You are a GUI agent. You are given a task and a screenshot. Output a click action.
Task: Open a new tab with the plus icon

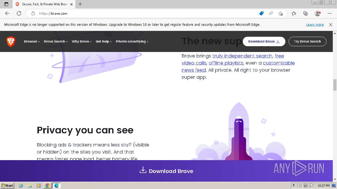(x=80, y=4)
